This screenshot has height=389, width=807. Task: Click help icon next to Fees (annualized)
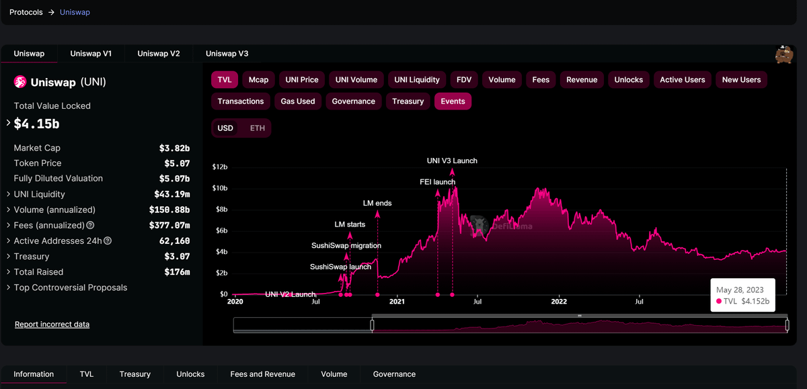point(91,226)
